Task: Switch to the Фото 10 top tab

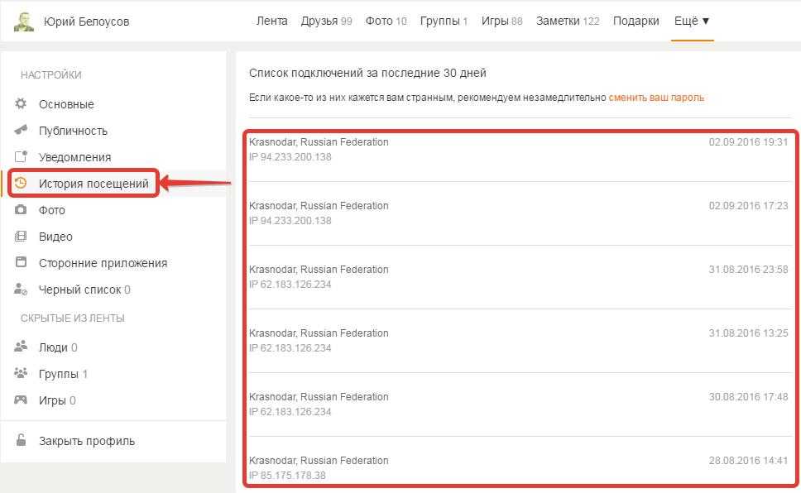Action: (386, 21)
